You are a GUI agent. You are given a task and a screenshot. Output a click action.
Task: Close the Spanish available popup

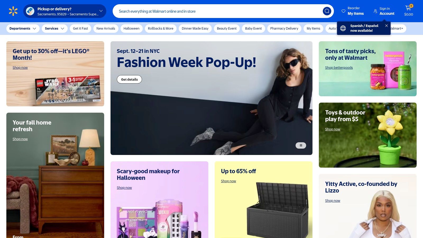[387, 26]
